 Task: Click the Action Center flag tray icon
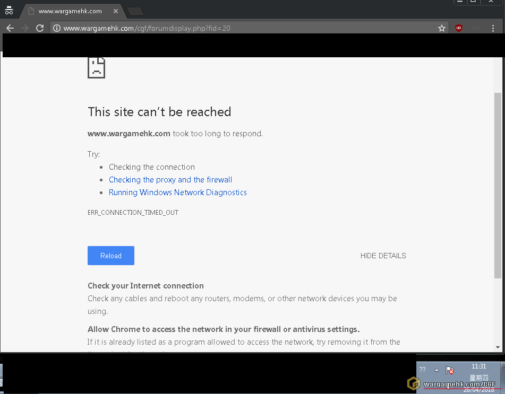[449, 370]
